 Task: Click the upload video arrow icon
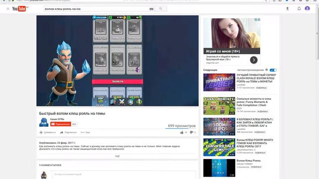click(x=288, y=8)
